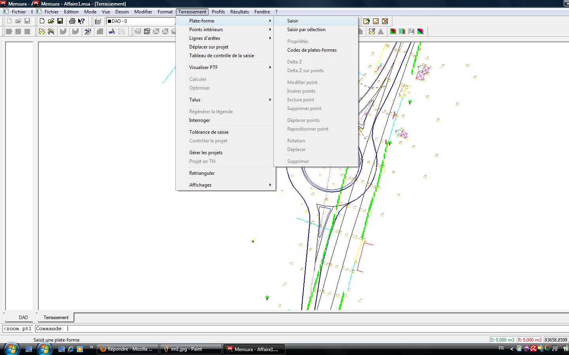Click Retrianguler menu item
This screenshot has width=569, height=355.
point(226,173)
